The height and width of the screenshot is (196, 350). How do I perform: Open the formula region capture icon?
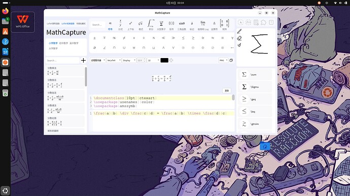point(248,22)
